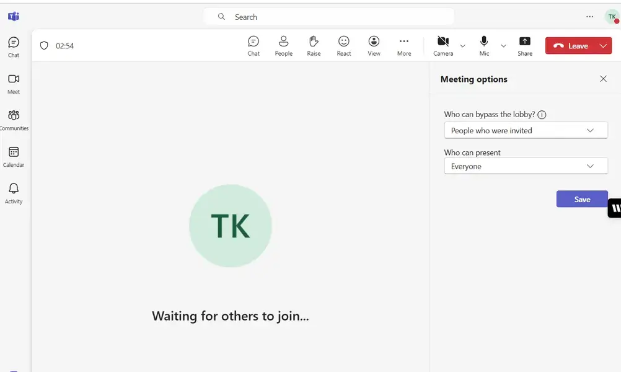Screen dimensions: 621x372
Task: Save the meeting options
Action: 581,199
